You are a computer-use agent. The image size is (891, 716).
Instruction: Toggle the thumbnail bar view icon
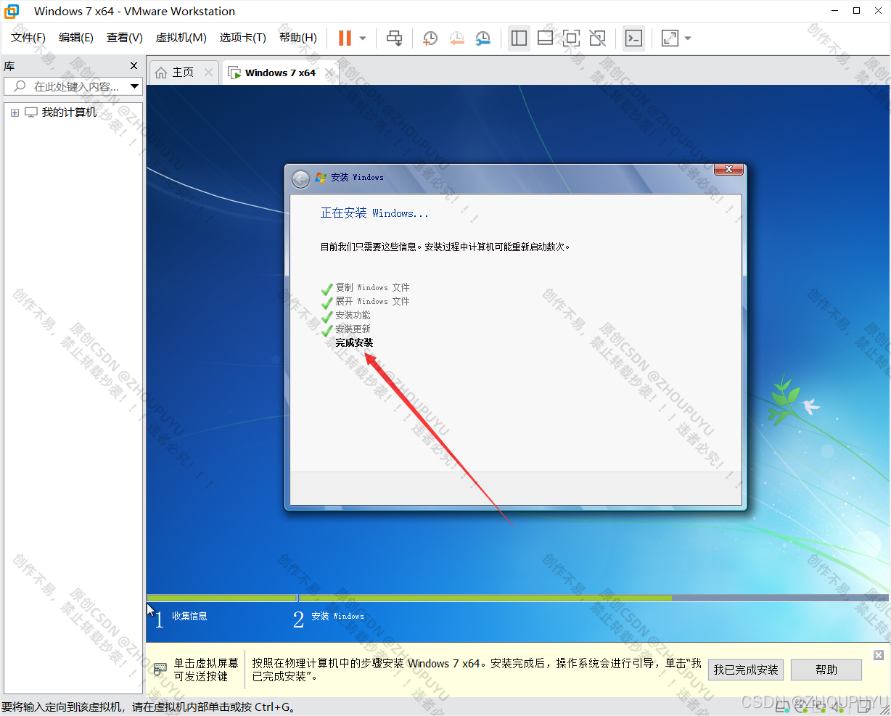coord(545,38)
